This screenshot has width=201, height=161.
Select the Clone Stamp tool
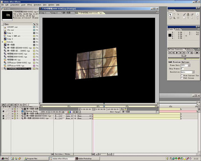coord(188,15)
